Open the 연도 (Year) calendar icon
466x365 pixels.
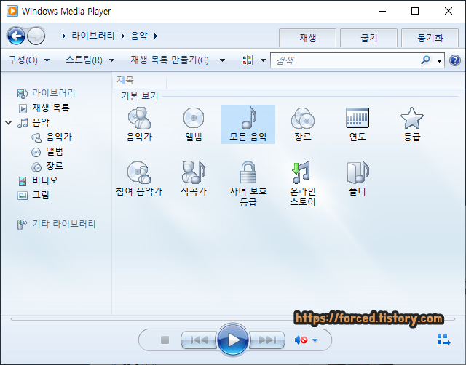pyautogui.click(x=358, y=124)
